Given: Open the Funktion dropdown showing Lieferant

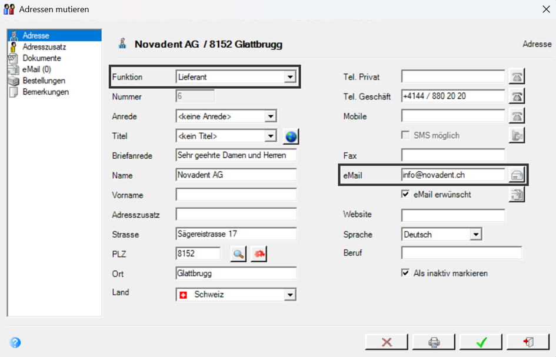Looking at the screenshot, I should coord(236,77).
